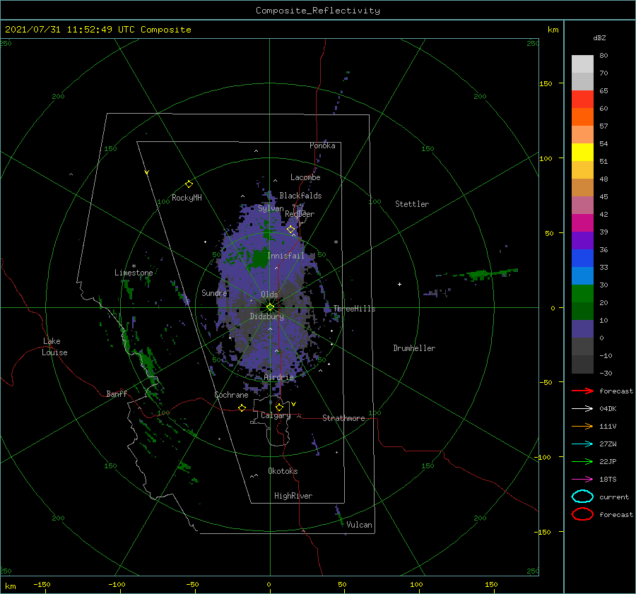Click the yellow radar-site diamond near Olds
The image size is (636, 594).
click(270, 307)
